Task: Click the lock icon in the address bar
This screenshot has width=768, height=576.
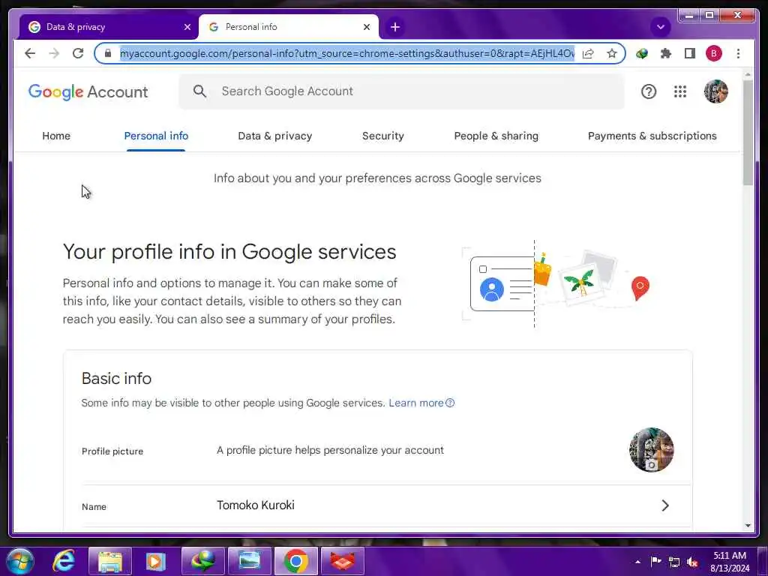Action: pyautogui.click(x=108, y=53)
